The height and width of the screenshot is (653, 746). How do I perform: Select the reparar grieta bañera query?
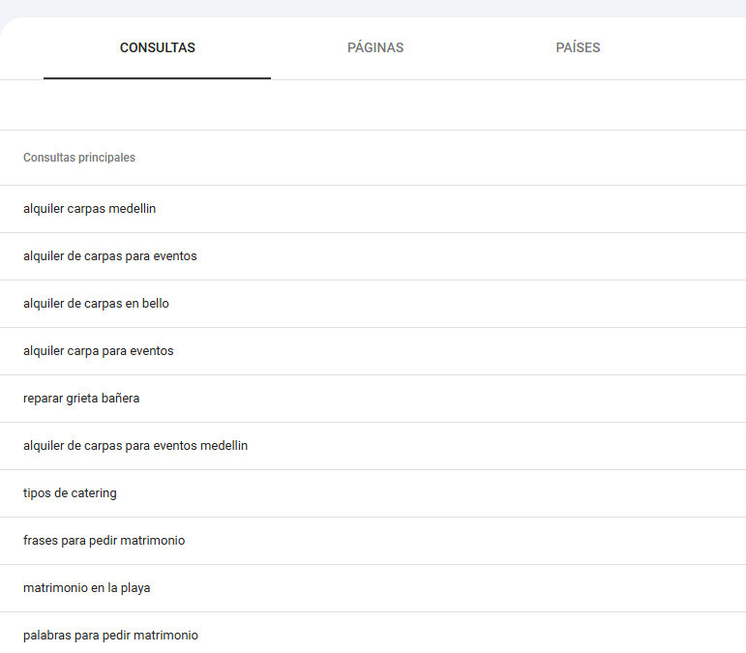tap(81, 399)
